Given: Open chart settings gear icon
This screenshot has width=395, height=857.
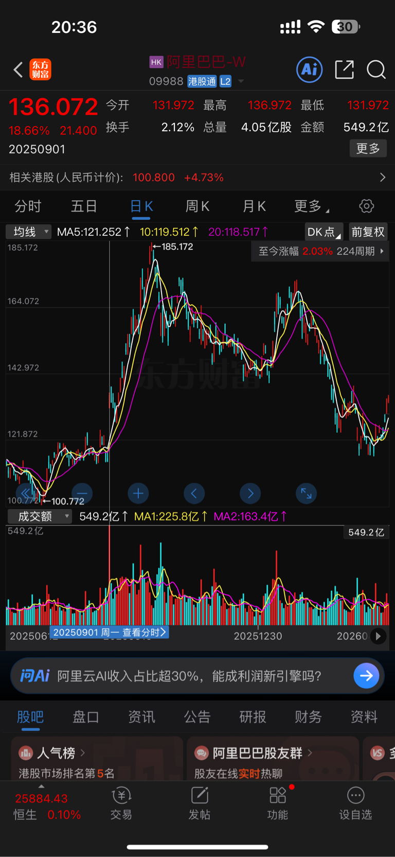Looking at the screenshot, I should tap(366, 206).
